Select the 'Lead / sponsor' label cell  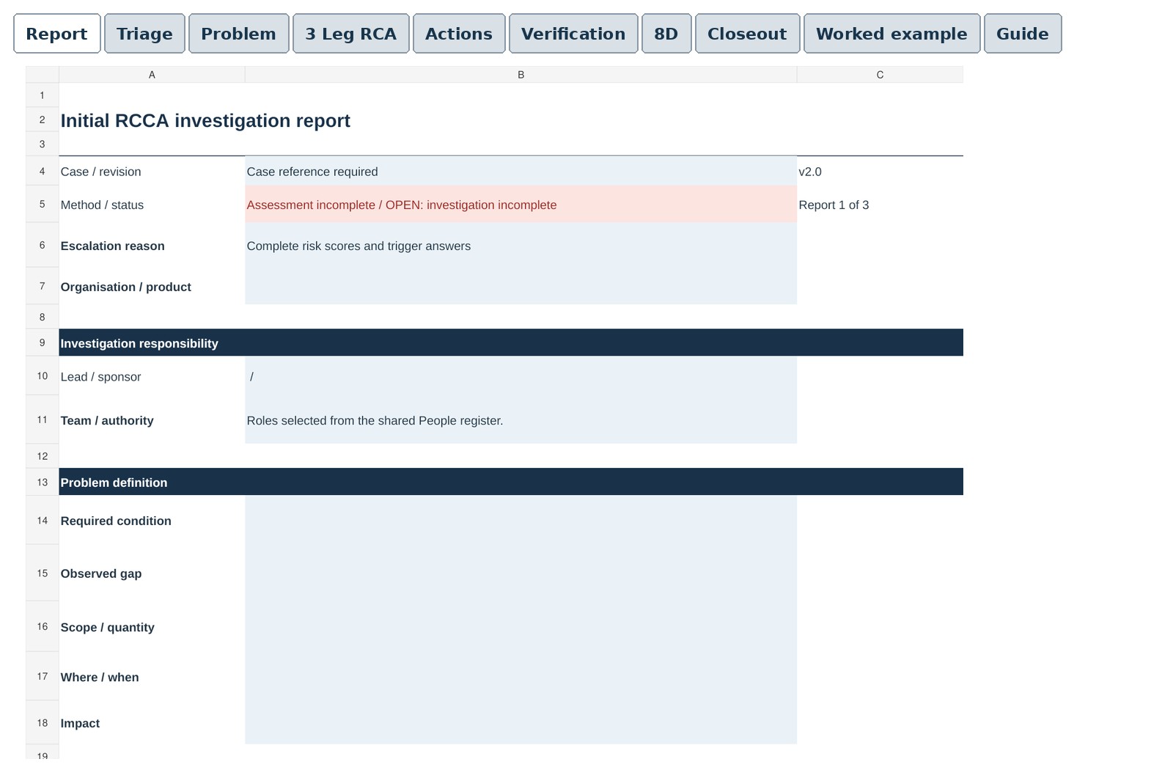152,376
